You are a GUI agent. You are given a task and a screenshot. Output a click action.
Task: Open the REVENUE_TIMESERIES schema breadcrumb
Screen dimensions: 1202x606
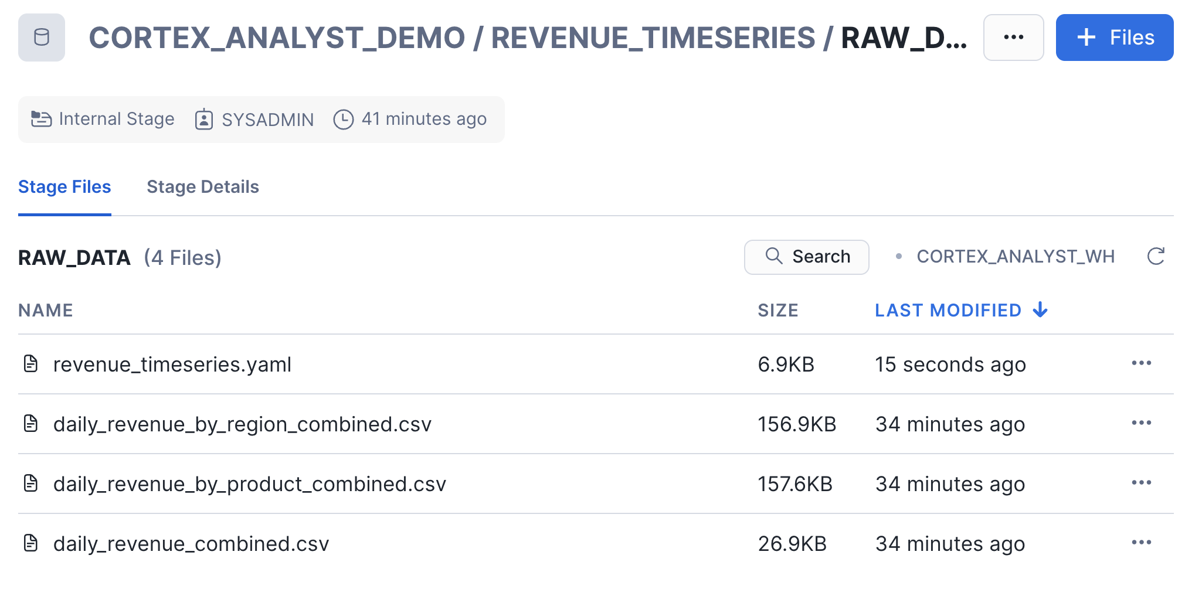click(x=653, y=38)
